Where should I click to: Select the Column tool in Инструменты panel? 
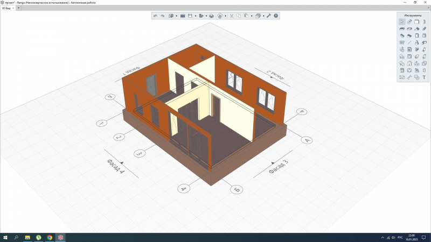[424, 22]
